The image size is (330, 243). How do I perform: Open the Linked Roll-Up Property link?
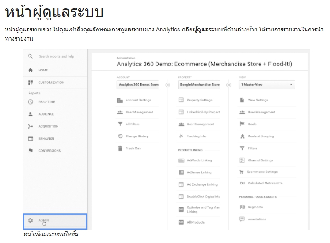203,112
